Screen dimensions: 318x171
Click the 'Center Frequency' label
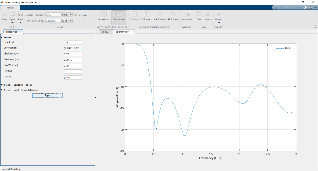(x=35, y=15)
